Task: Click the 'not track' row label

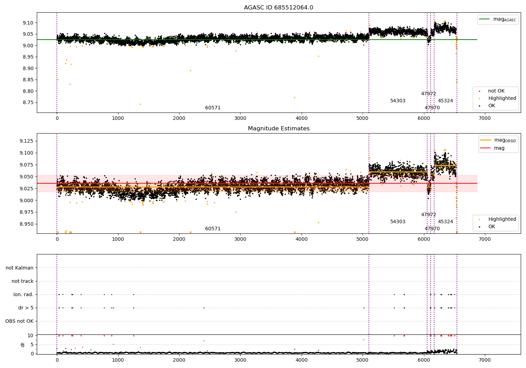Action: click(x=22, y=281)
